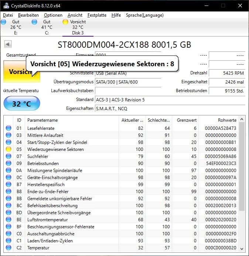Minimize the CrystalDiskInfo window
The height and width of the screenshot is (256, 249).
coord(207,6)
